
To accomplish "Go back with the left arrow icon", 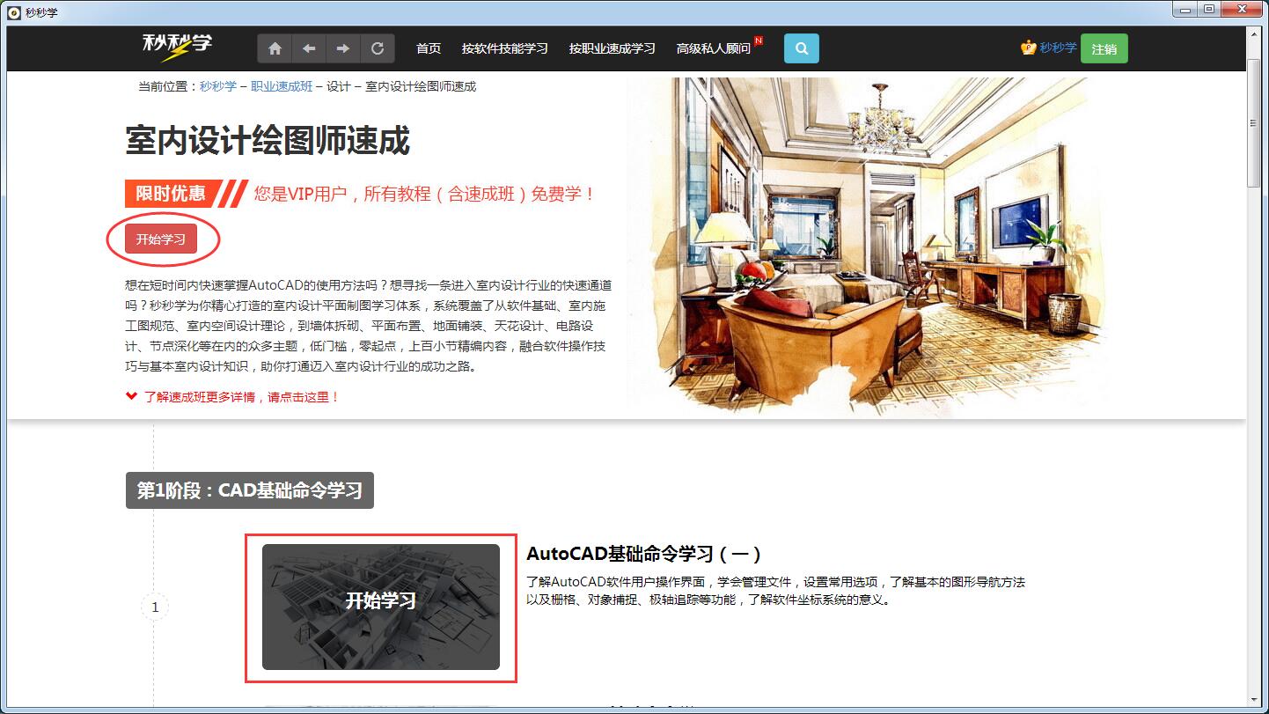I will click(x=309, y=48).
